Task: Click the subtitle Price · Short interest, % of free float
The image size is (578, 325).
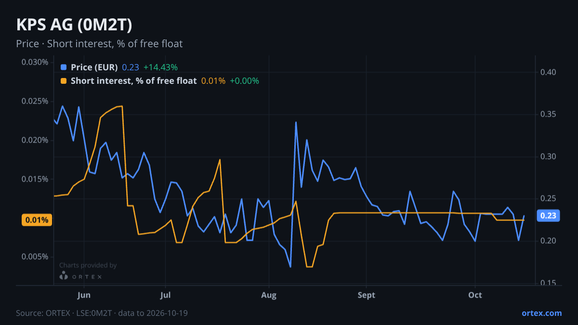Action: click(99, 44)
